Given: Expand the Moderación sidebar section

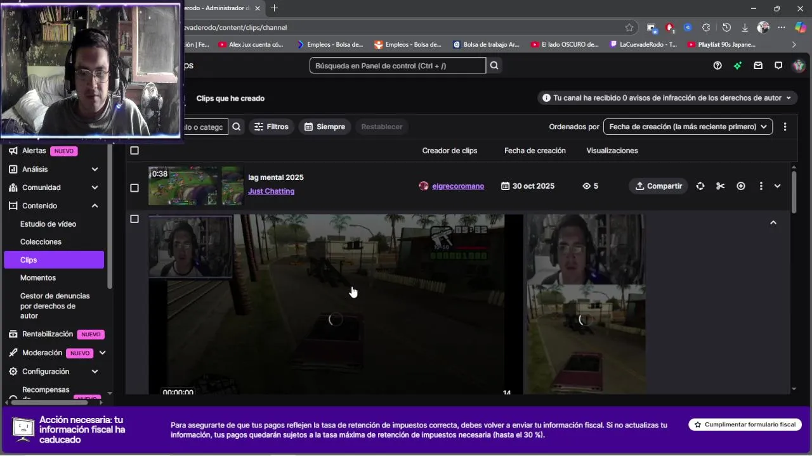Looking at the screenshot, I should (102, 353).
